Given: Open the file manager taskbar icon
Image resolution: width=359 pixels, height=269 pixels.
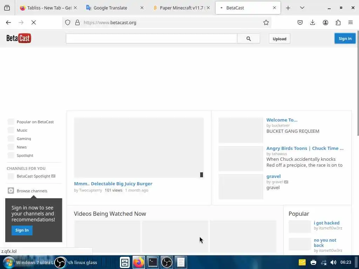Looking at the screenshot, I should (125, 262).
